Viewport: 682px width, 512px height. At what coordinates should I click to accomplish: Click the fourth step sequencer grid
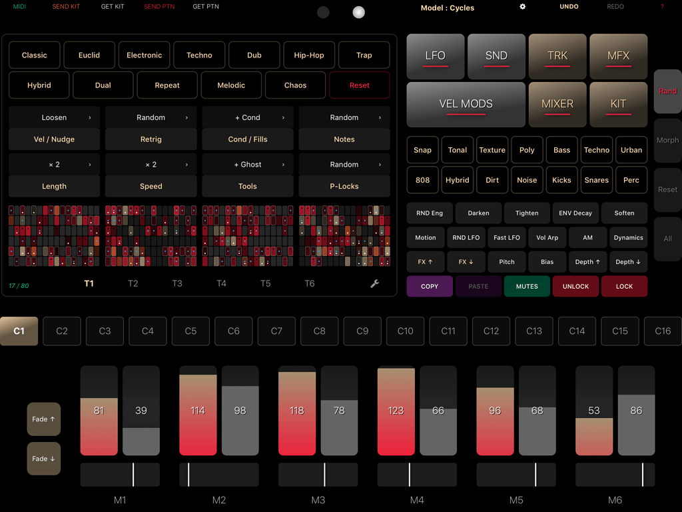[x=344, y=235]
